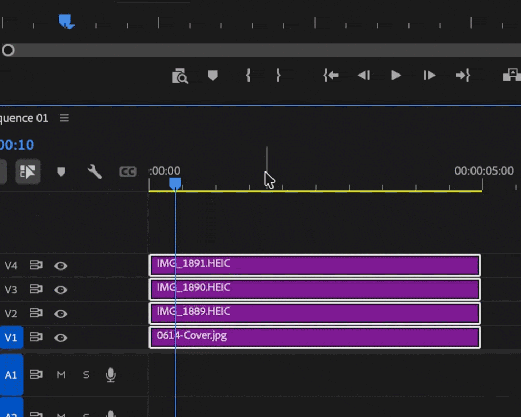Enable voice-over record on A1
521x417 pixels.
click(110, 375)
